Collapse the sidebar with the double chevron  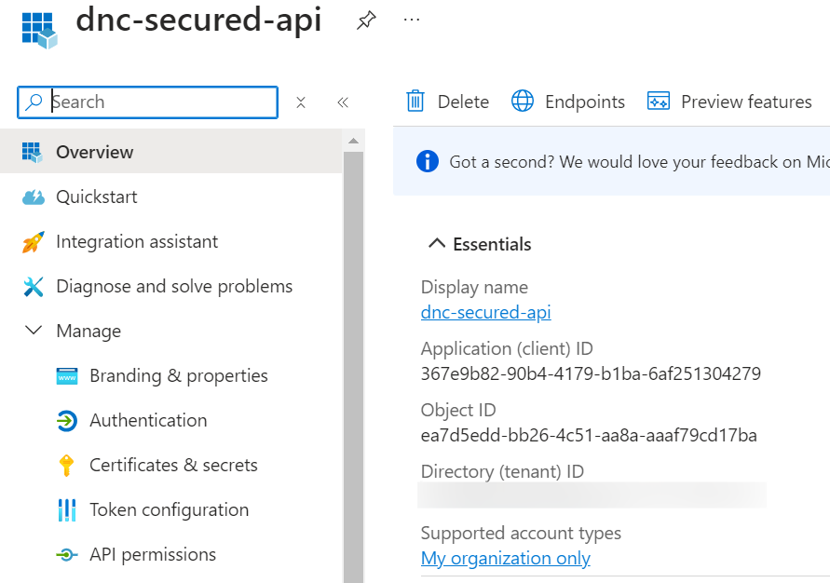(343, 102)
